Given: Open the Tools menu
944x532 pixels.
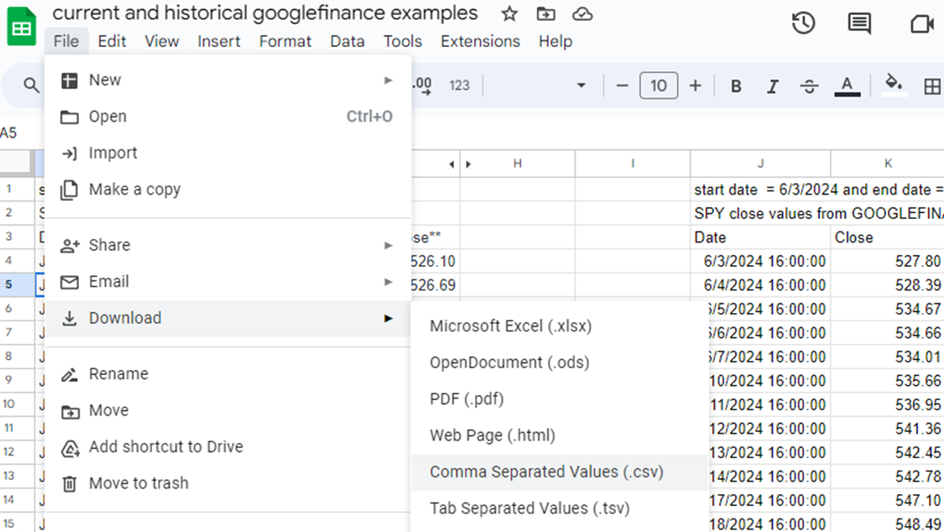Looking at the screenshot, I should click(x=403, y=41).
